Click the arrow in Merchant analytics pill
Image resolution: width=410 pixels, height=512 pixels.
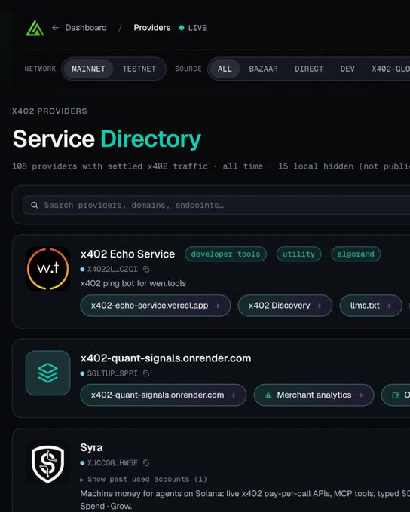tap(360, 395)
